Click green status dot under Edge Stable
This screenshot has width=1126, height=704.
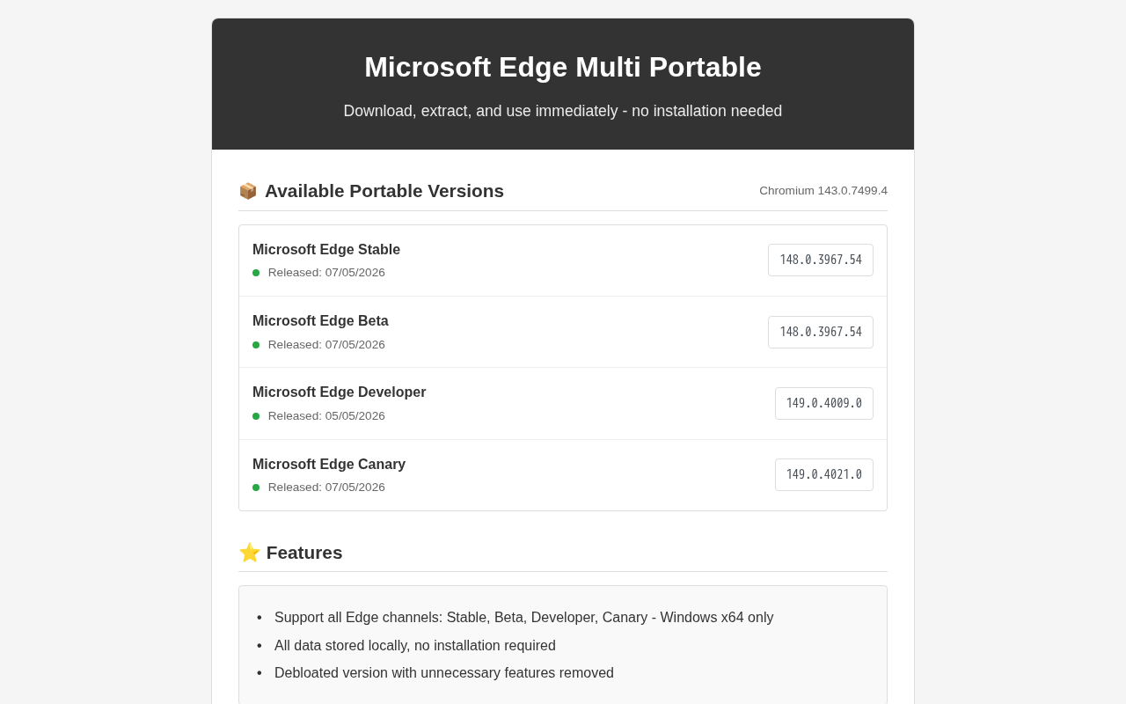click(x=256, y=273)
